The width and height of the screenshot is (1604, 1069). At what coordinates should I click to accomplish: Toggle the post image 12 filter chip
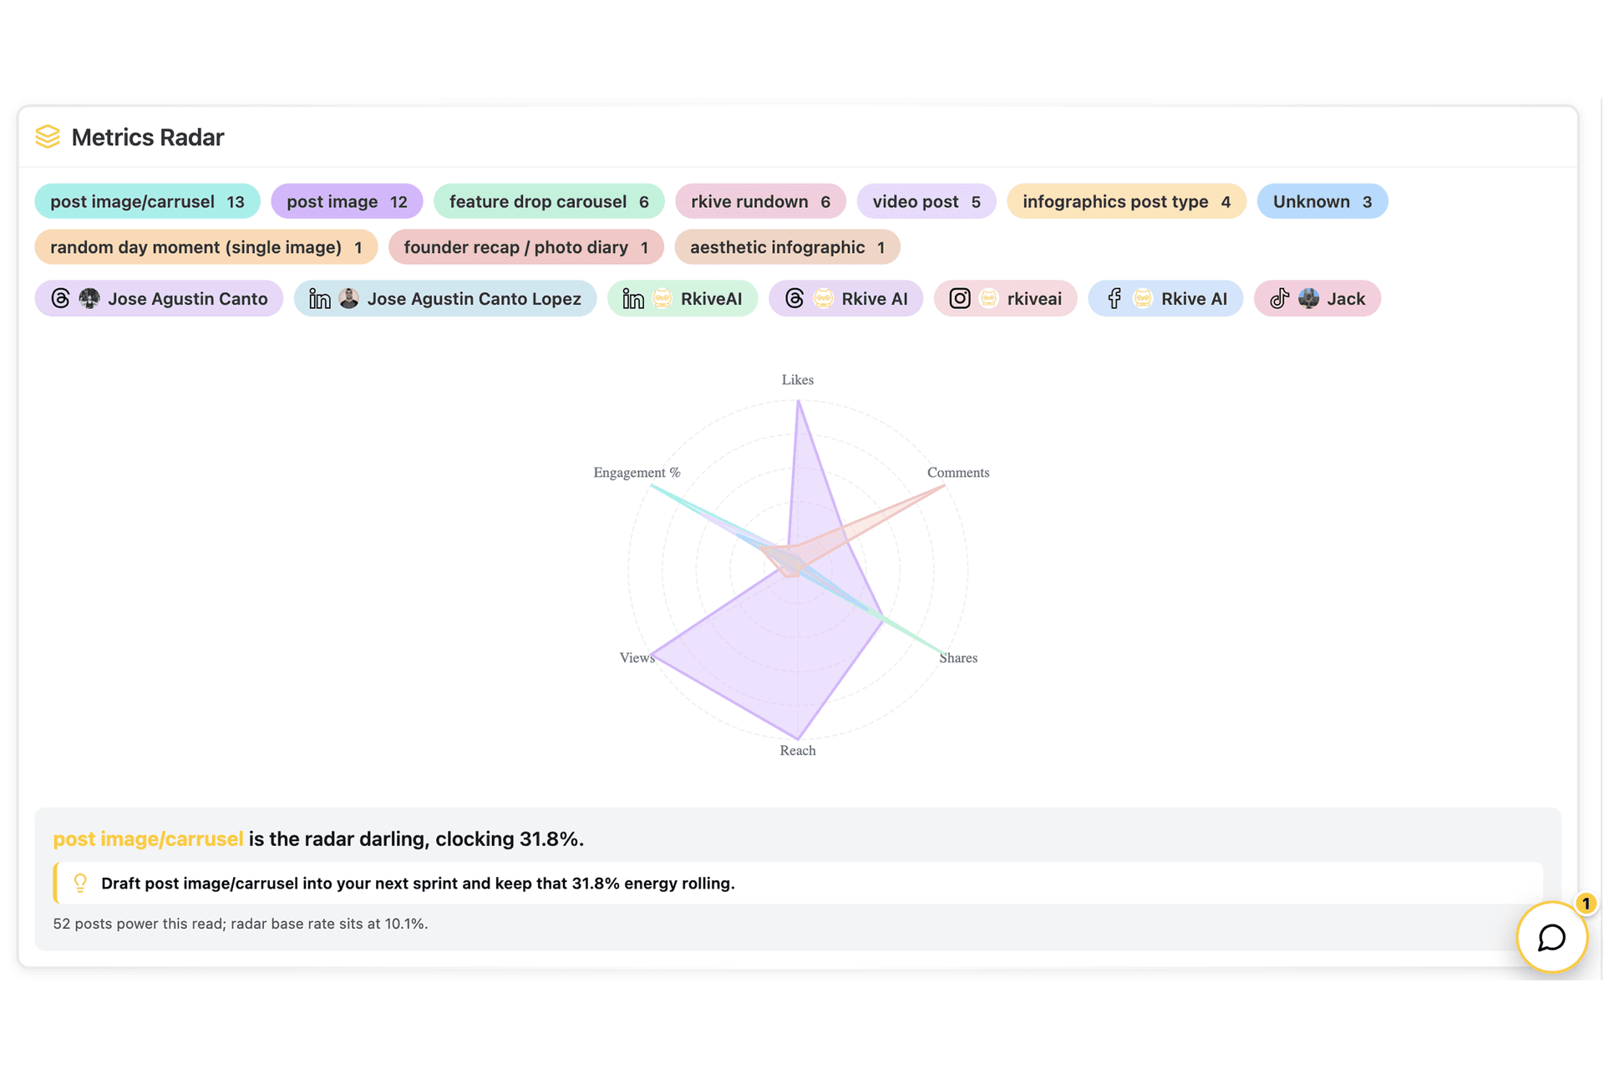click(346, 201)
